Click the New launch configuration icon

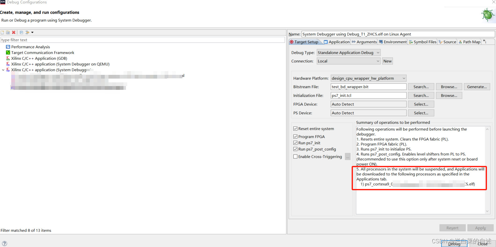click(x=2, y=32)
